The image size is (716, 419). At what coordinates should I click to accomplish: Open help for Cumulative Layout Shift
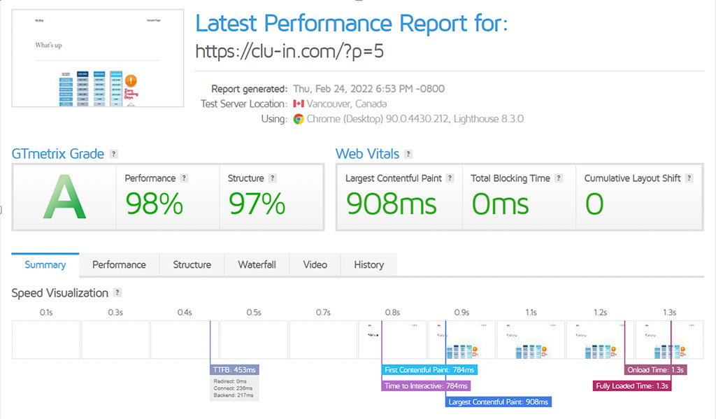click(689, 178)
